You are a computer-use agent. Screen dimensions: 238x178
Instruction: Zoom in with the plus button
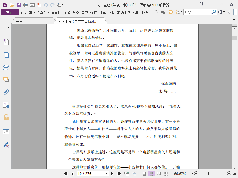point(229,174)
